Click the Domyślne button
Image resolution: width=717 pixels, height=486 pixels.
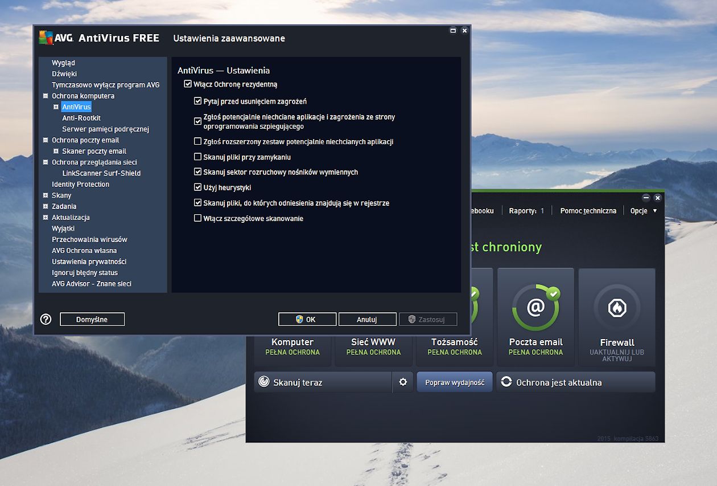[x=92, y=319]
